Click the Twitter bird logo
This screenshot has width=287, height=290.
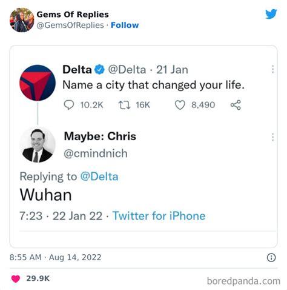tap(271, 14)
